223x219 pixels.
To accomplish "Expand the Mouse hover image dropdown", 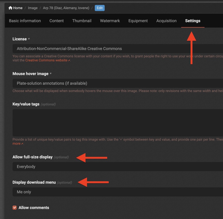I will 118,83.
